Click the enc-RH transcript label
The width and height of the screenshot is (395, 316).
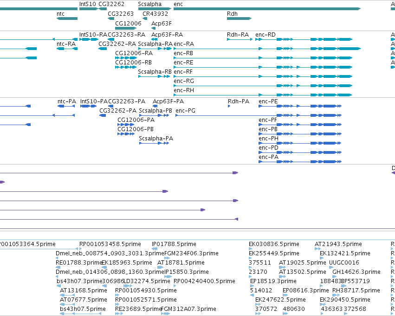(184, 90)
